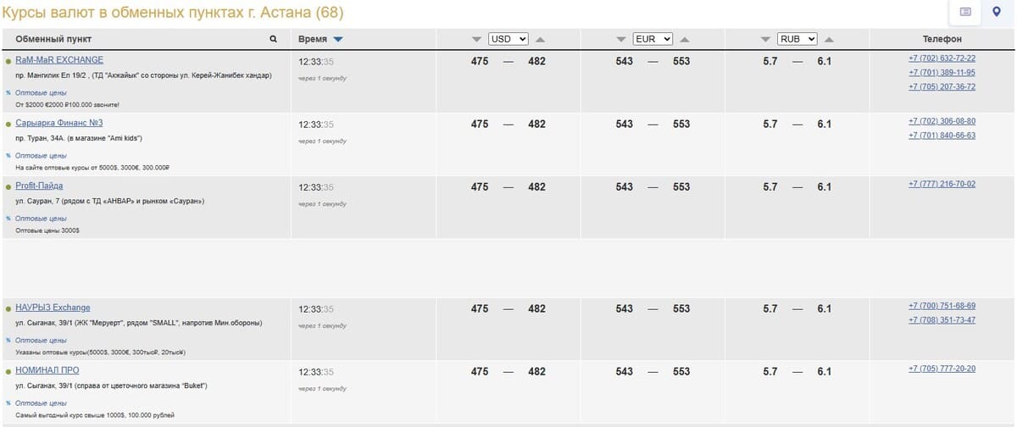Call НОМИНАЛ ПРО phone +7 (705) 777-20-20
The image size is (1017, 427).
click(x=942, y=369)
